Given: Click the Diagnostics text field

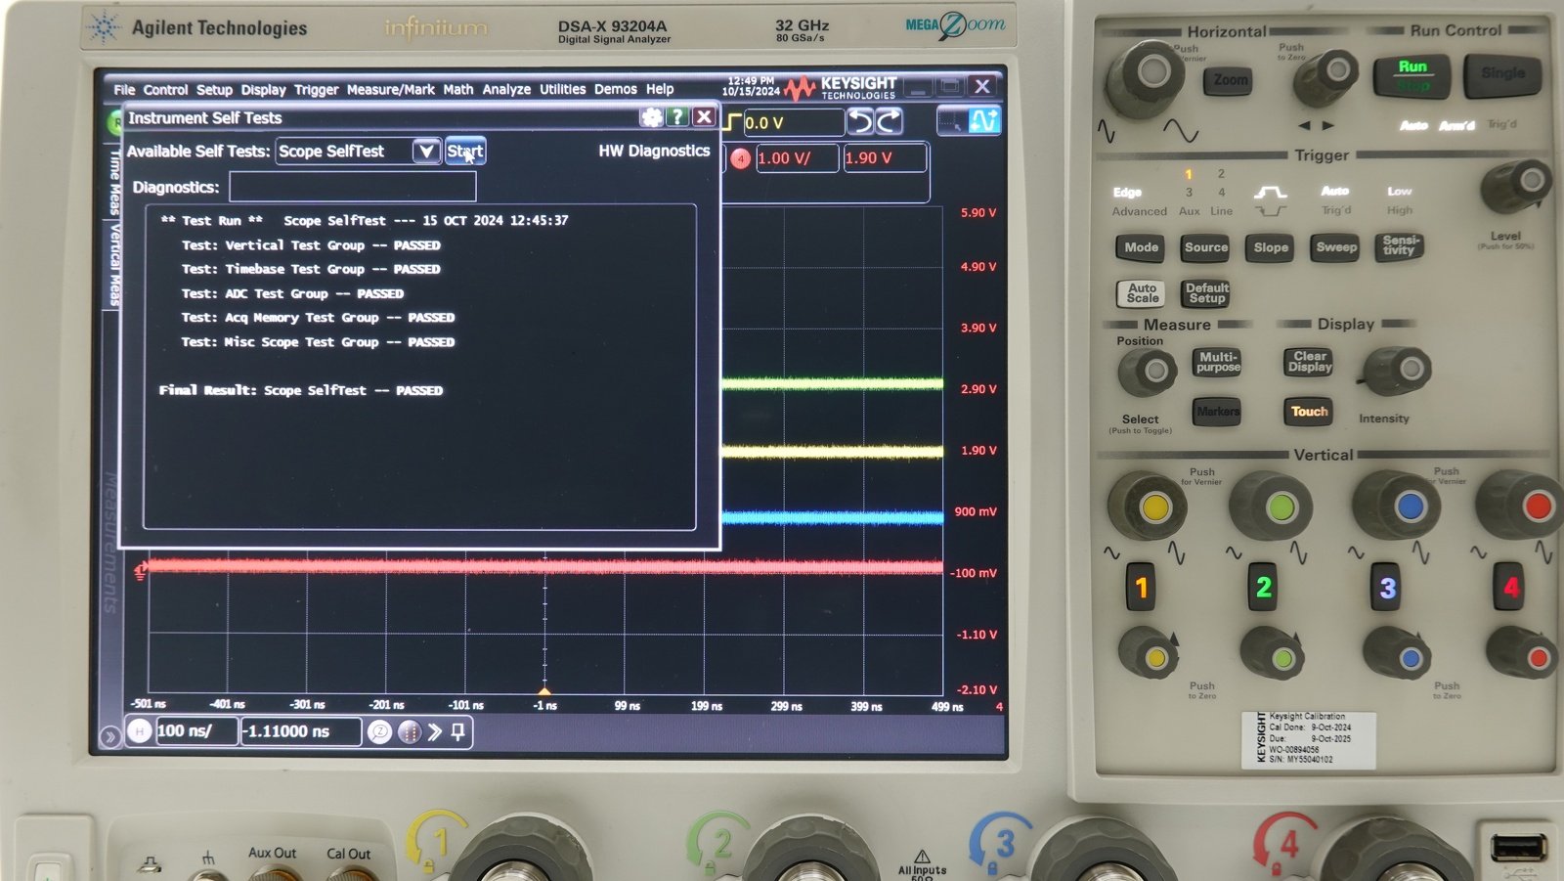Looking at the screenshot, I should click(352, 187).
